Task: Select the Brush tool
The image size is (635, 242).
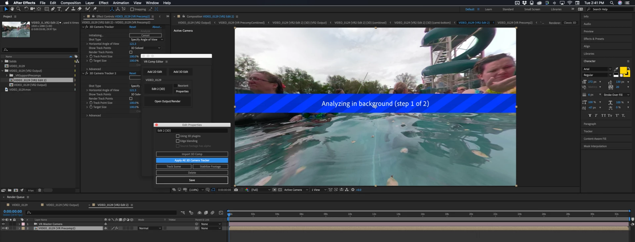Action: (x=67, y=9)
